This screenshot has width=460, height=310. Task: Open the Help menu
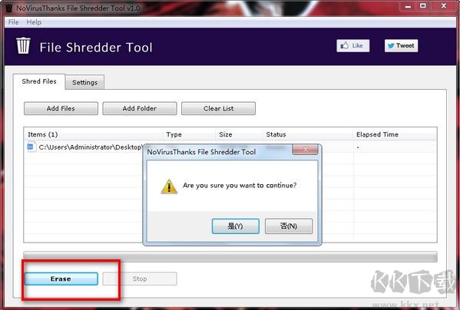pyautogui.click(x=34, y=22)
